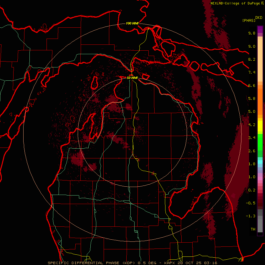
Task: Click the bright green color bar segment
Action: [260, 142]
